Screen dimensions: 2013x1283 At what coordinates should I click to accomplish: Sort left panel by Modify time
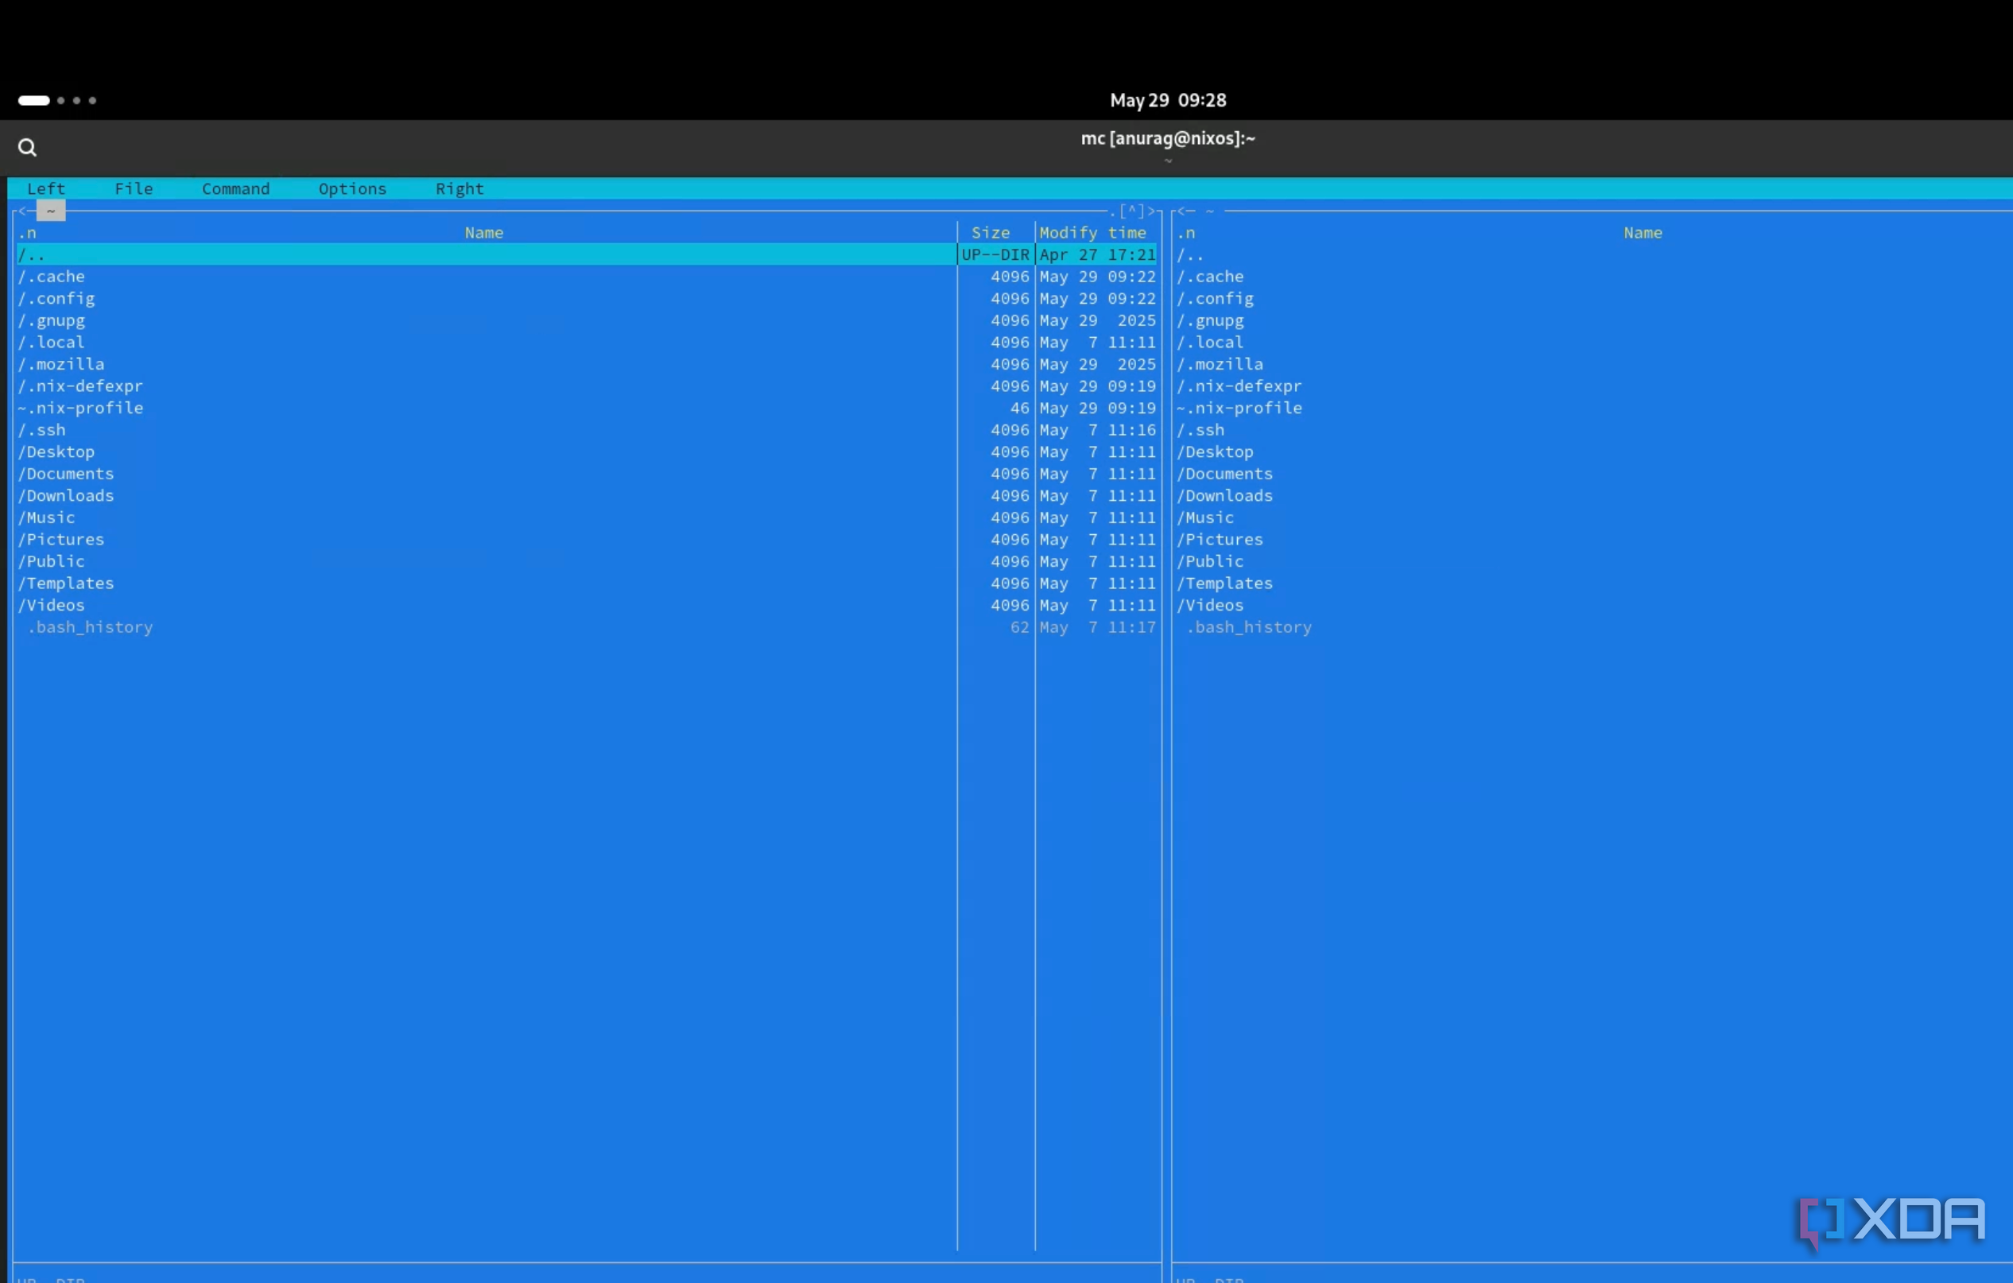(x=1092, y=233)
